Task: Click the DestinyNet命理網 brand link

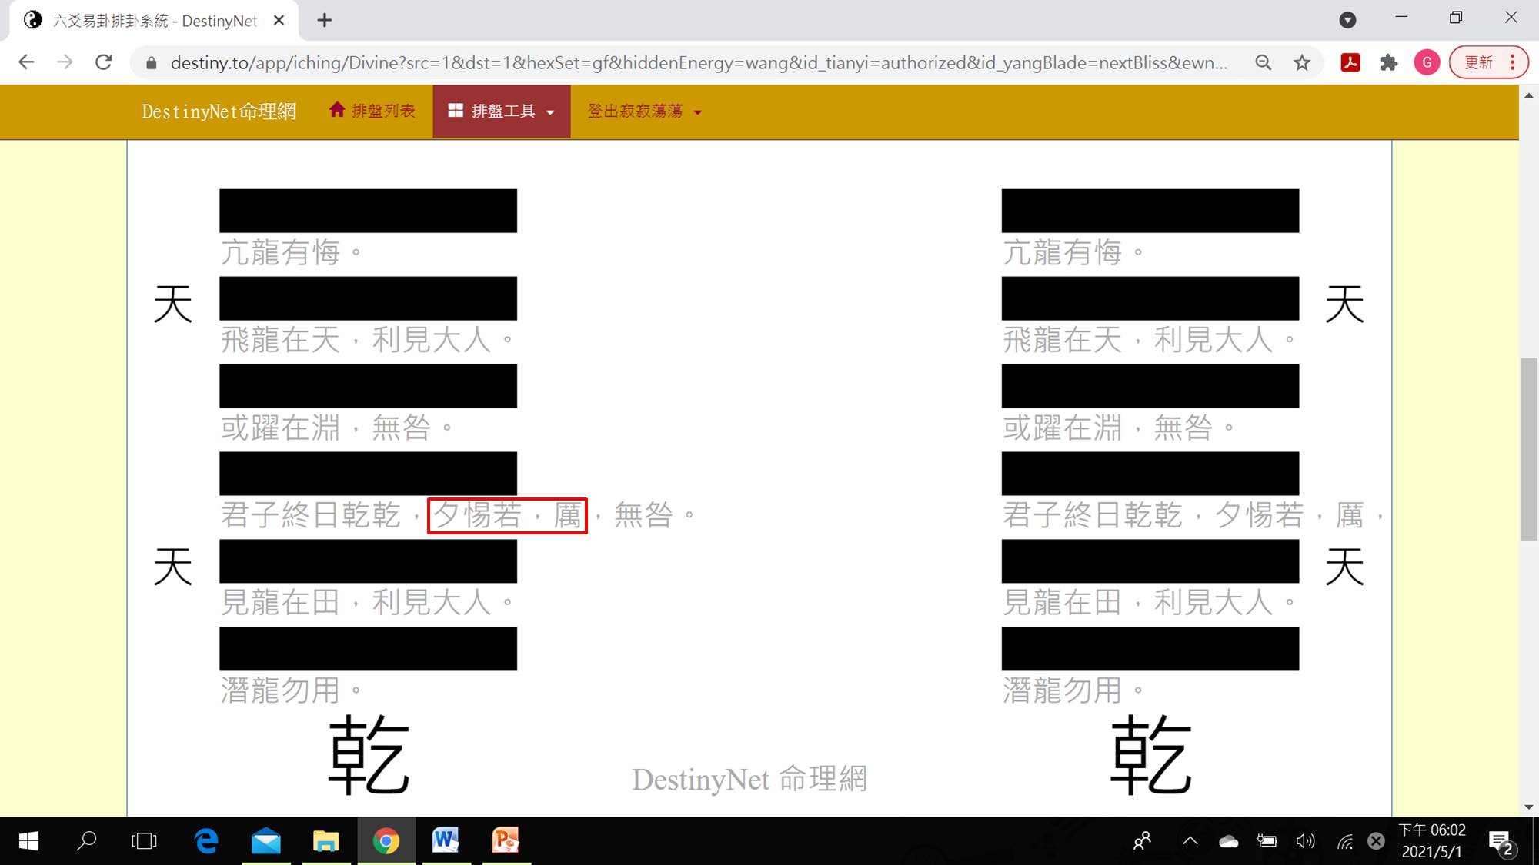Action: (x=219, y=111)
